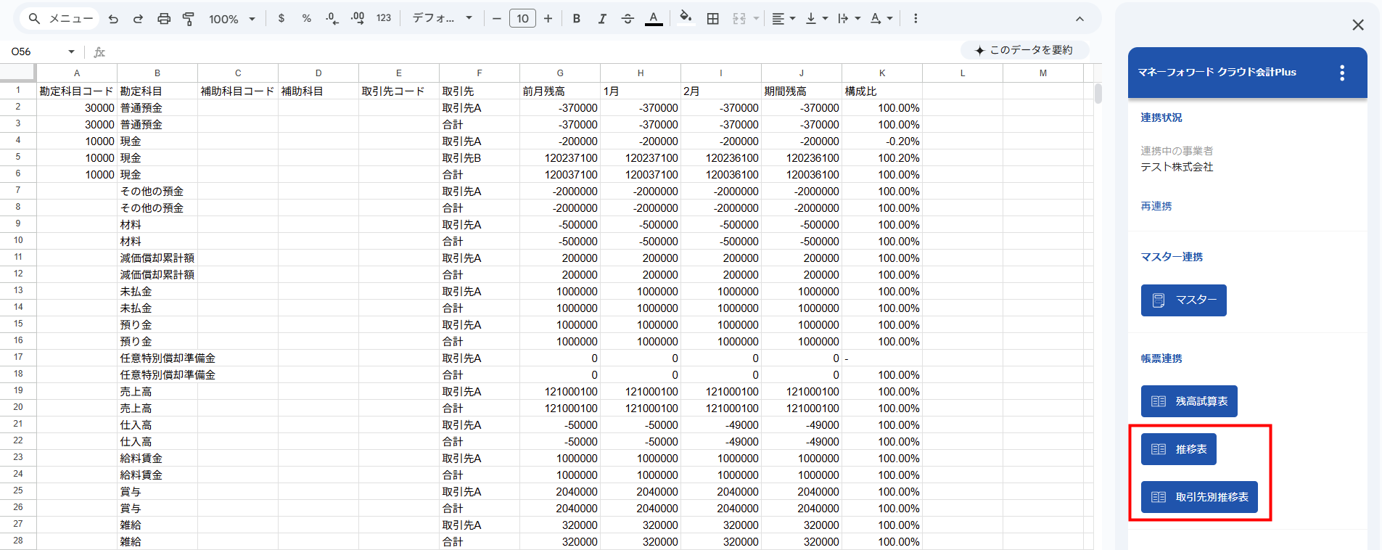
Task: Click the undo icon
Action: (113, 19)
